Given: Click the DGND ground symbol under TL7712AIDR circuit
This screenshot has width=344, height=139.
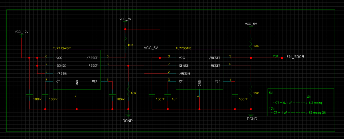Looking at the screenshot, I should click(128, 114).
